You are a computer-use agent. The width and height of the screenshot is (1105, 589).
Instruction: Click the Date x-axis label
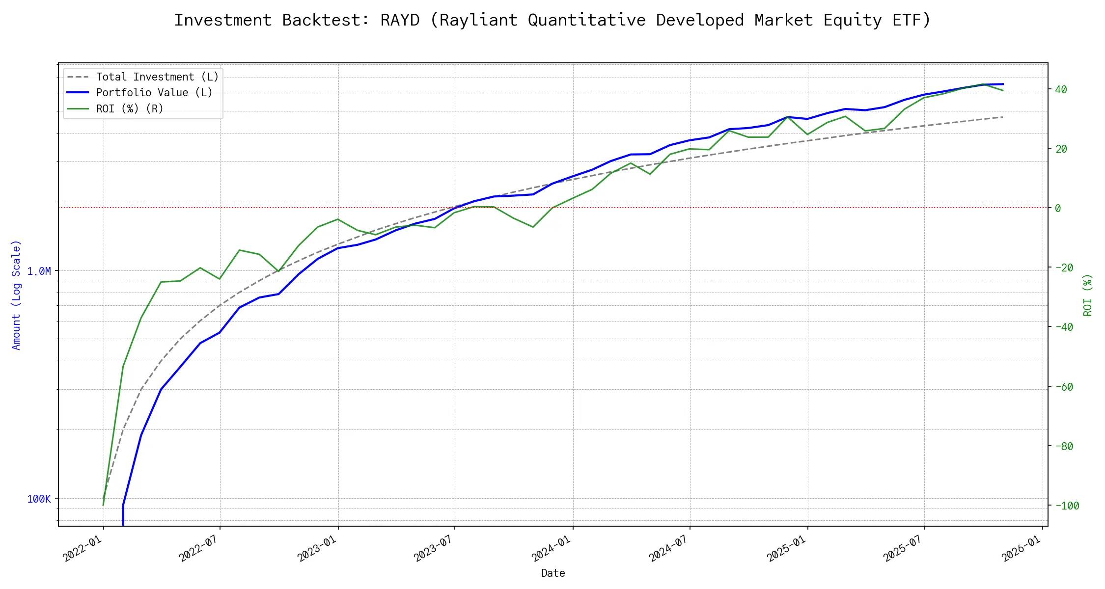click(552, 573)
